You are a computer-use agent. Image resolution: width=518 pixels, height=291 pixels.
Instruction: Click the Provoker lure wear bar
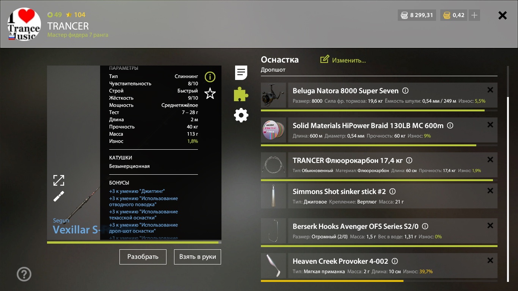(379, 281)
